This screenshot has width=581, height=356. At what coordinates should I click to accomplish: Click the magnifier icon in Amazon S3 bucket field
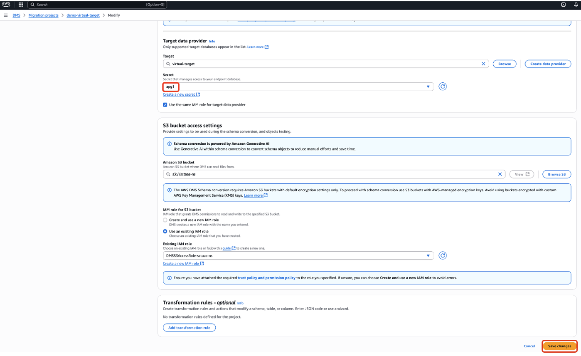point(168,174)
